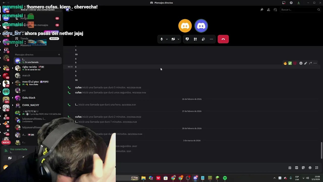Select the active call conversation in DM list
Image resolution: width=323 pixels, height=182 pixels.
38,61
